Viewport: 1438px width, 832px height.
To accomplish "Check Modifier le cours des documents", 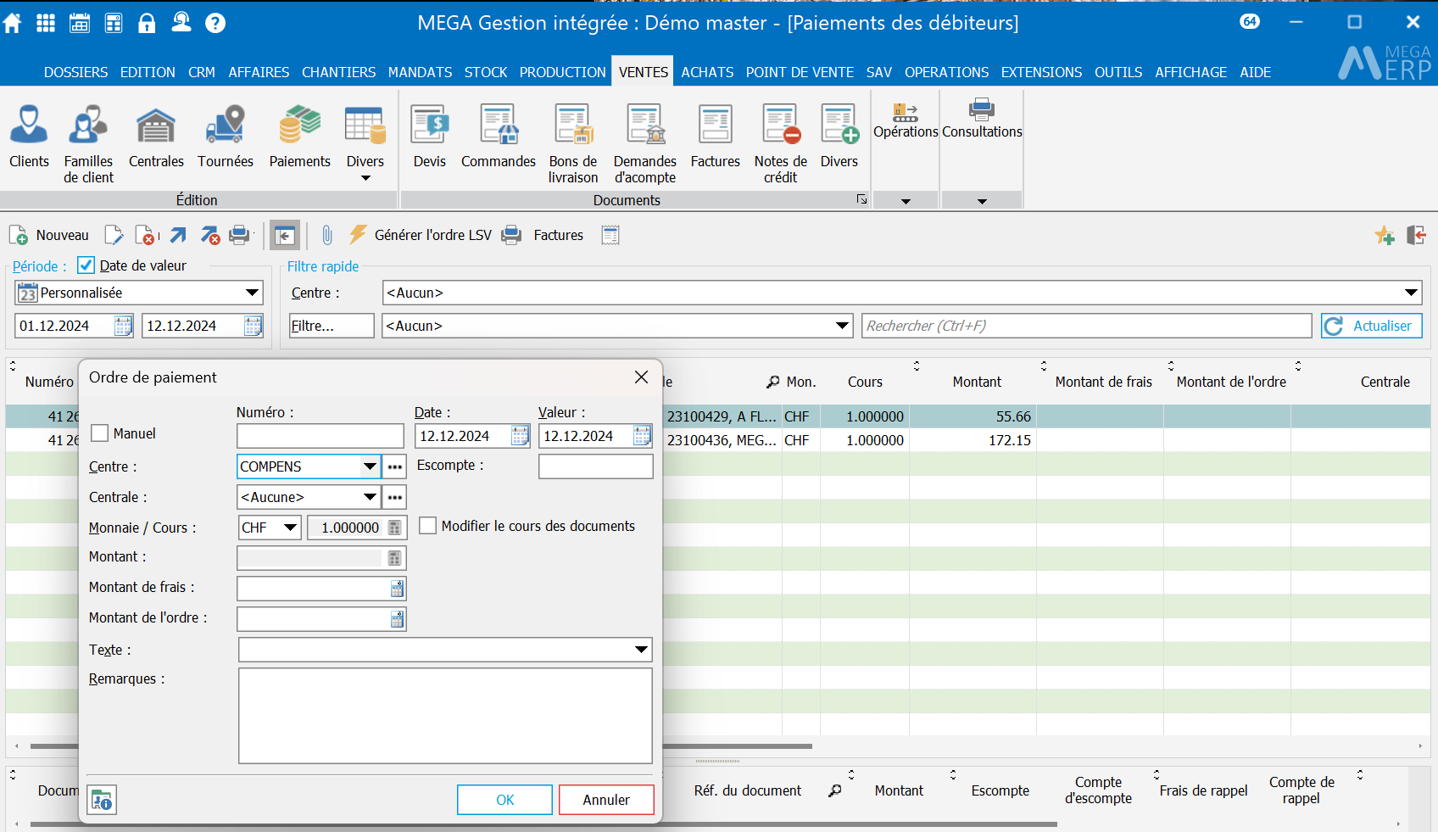I will [428, 526].
